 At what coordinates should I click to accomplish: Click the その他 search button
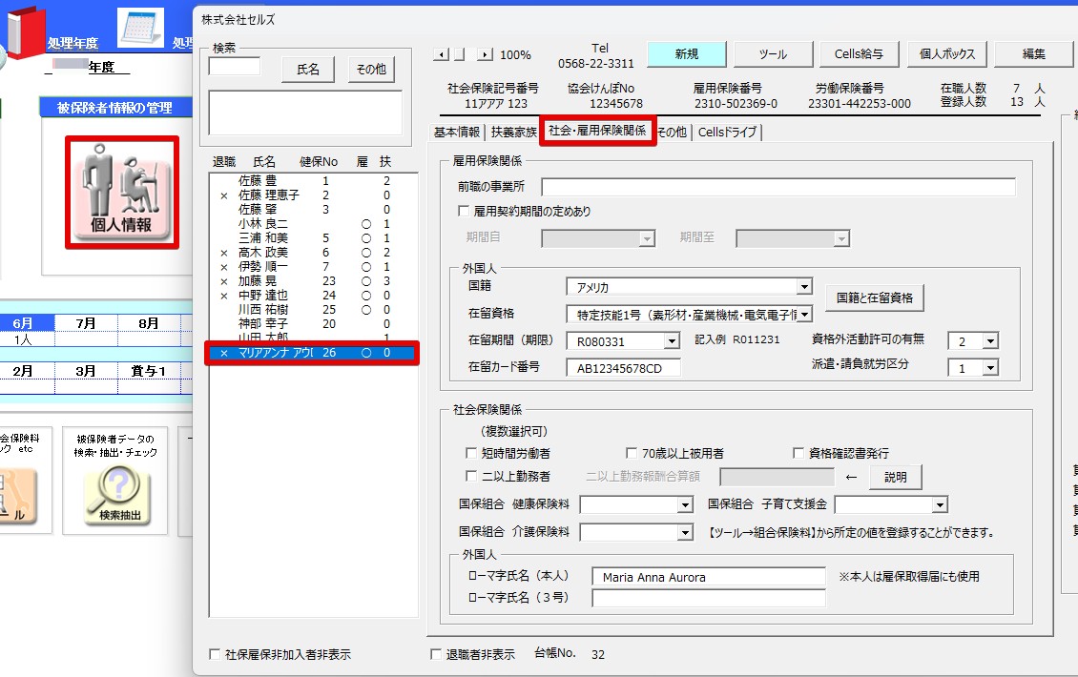371,70
